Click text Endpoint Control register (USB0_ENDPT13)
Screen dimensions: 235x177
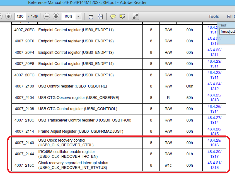(x=76, y=52)
